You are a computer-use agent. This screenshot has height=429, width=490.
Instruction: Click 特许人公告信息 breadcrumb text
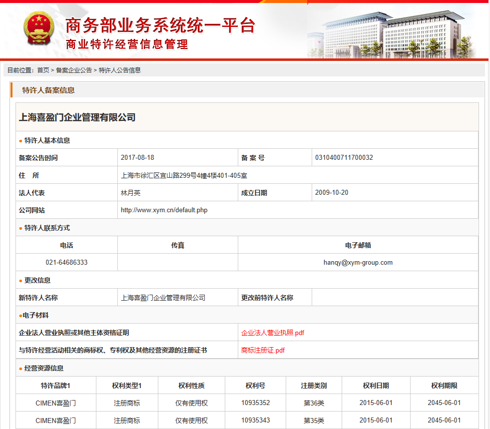[120, 70]
